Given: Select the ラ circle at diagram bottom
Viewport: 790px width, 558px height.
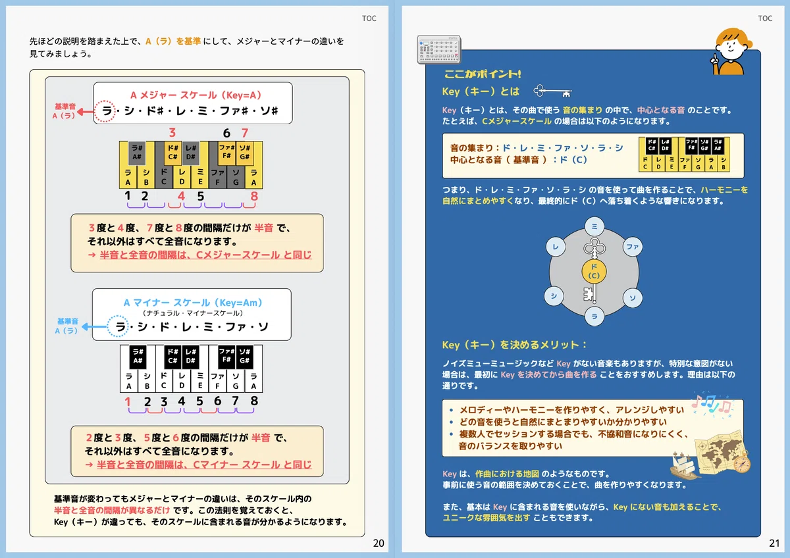Looking at the screenshot, I should [594, 317].
